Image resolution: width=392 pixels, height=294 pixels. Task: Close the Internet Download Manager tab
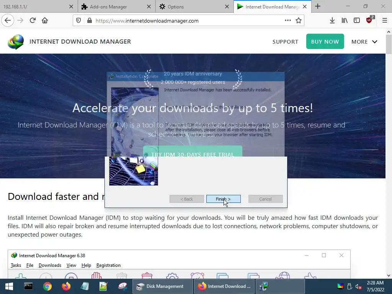pos(305,7)
